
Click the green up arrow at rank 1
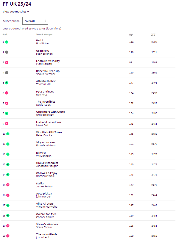tap(7, 42)
